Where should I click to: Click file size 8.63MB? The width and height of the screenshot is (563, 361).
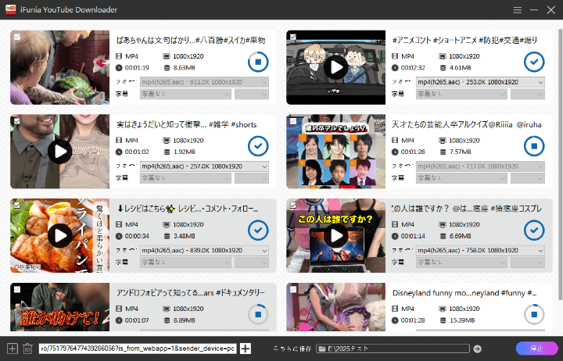[185, 67]
